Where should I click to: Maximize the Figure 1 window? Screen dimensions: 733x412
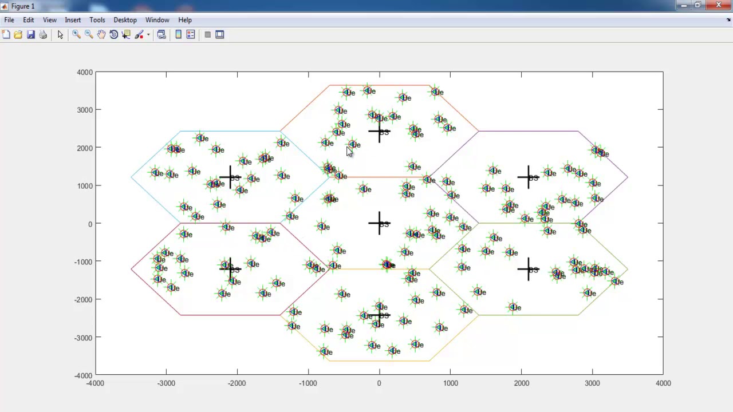pos(698,5)
